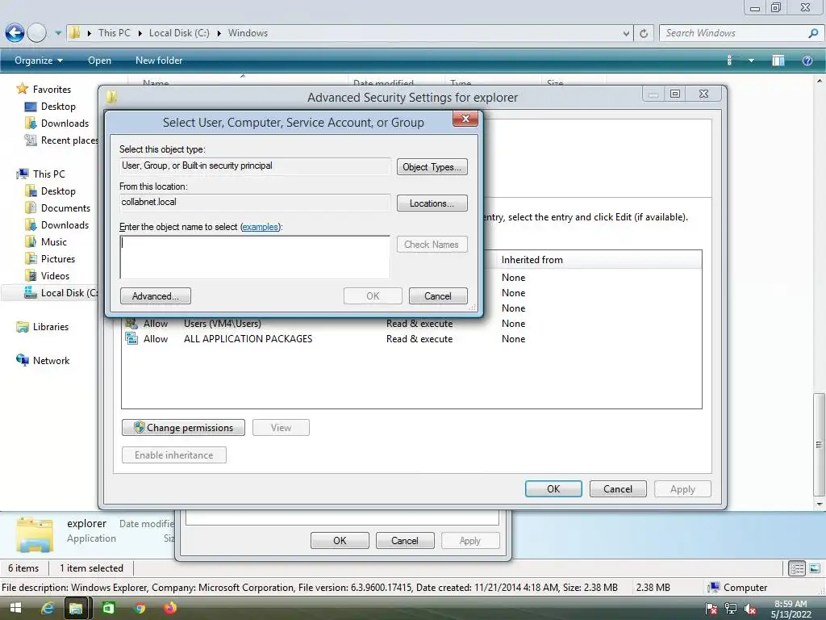This screenshot has width=826, height=620.
Task: Click New folder in the toolbar
Action: [x=159, y=60]
